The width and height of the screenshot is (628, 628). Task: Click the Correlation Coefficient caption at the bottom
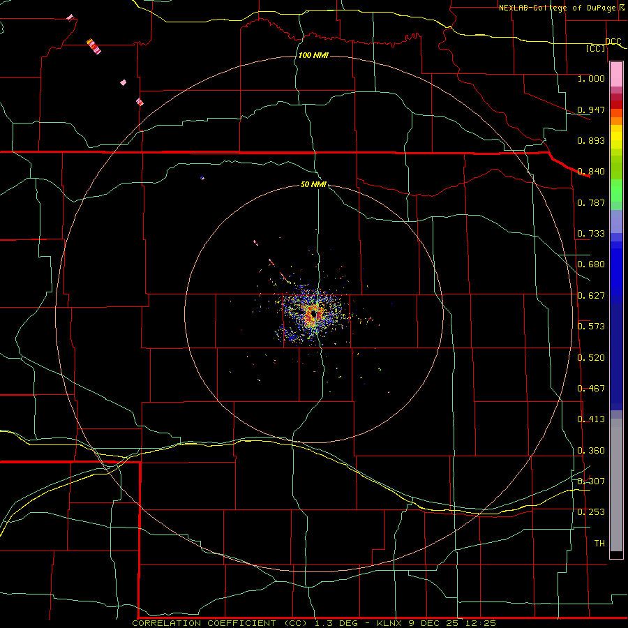coord(314,623)
